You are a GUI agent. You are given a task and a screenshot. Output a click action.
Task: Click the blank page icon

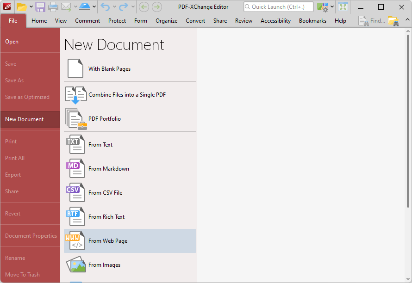coord(75,68)
